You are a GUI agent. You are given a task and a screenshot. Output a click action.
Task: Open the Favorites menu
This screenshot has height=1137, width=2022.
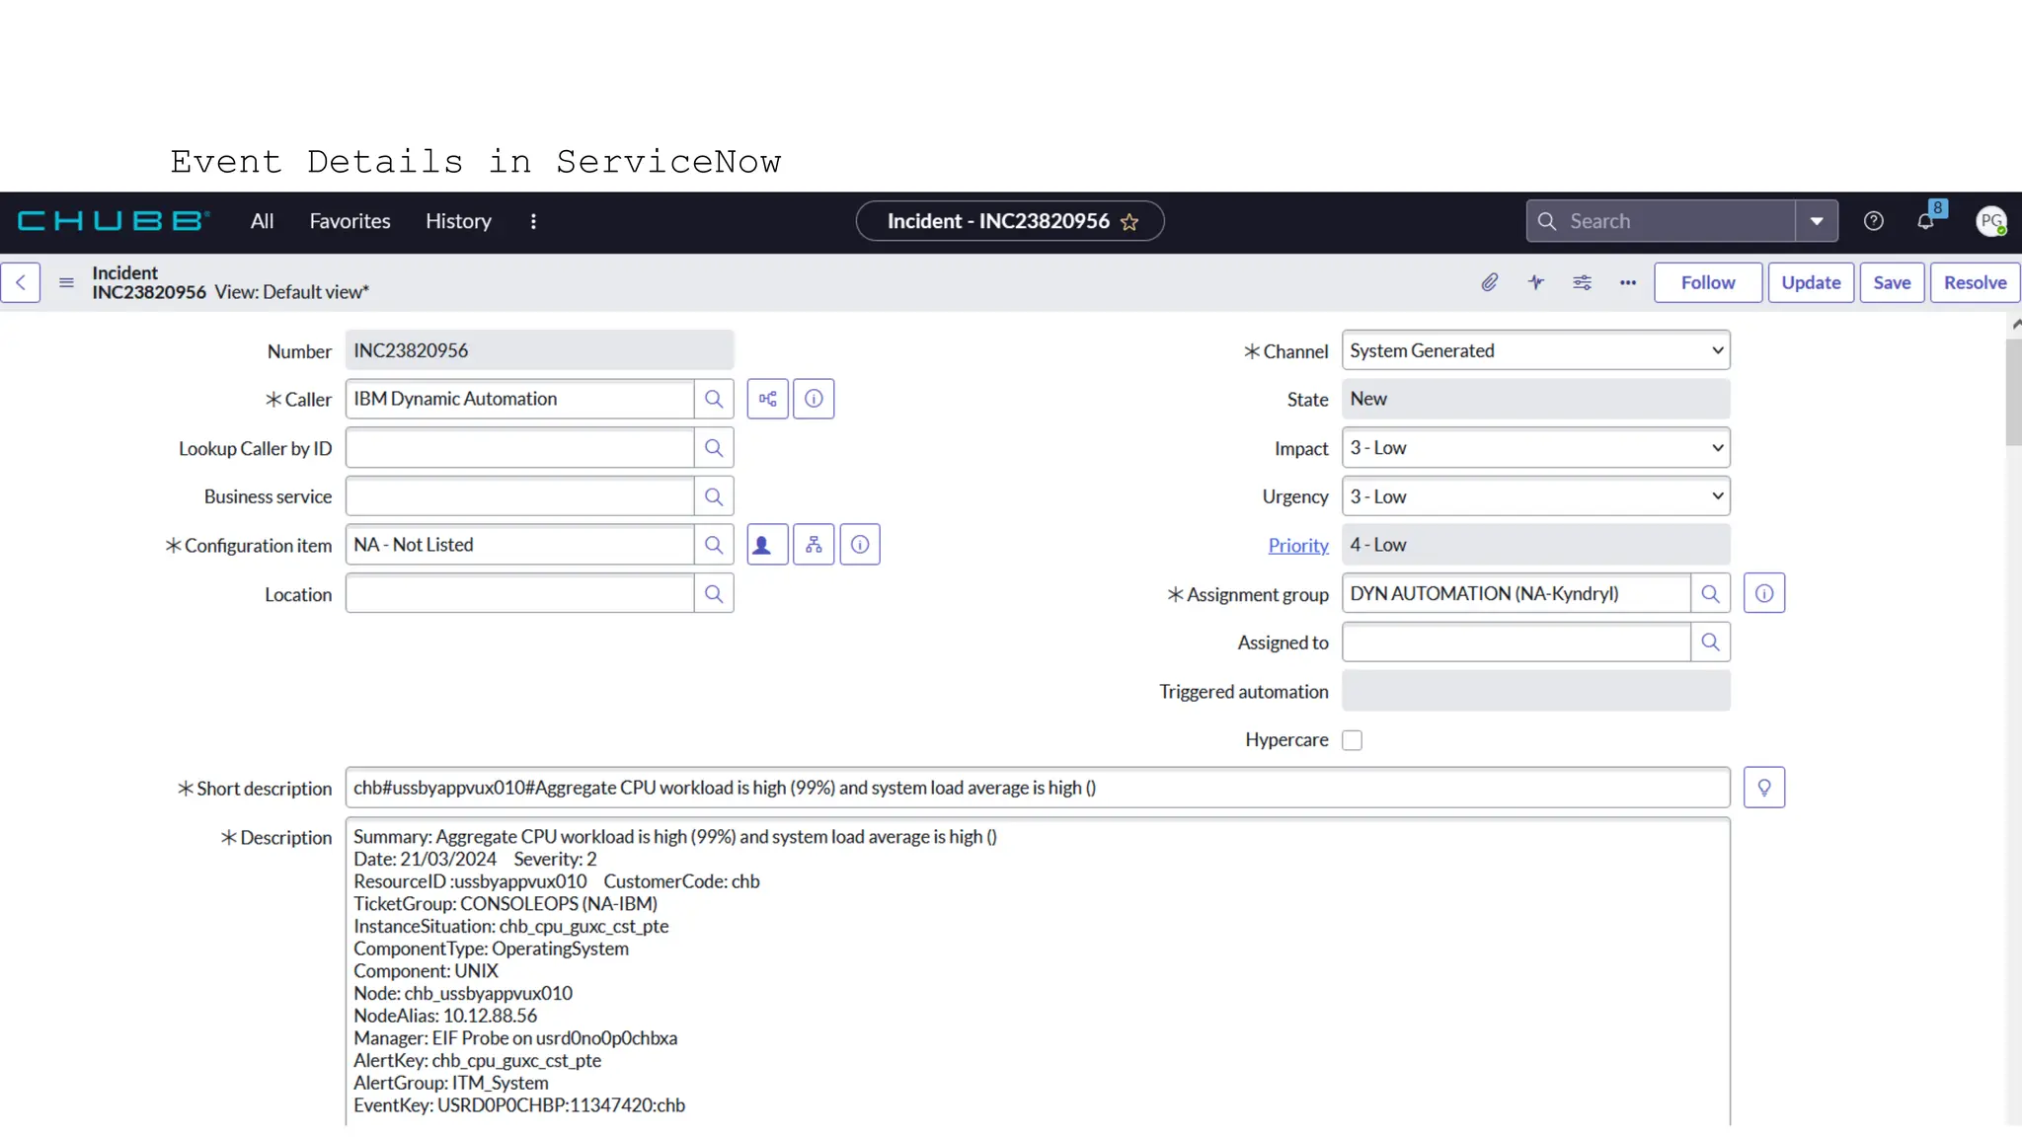(350, 221)
